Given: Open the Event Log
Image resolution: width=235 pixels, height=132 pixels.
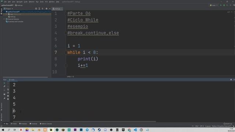Looking at the screenshot, I should [228, 124].
